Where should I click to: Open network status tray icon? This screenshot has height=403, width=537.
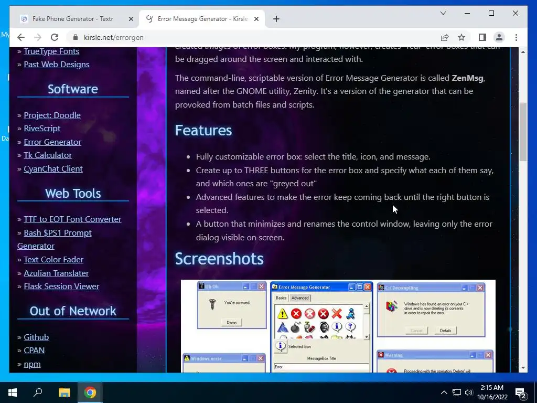457,393
